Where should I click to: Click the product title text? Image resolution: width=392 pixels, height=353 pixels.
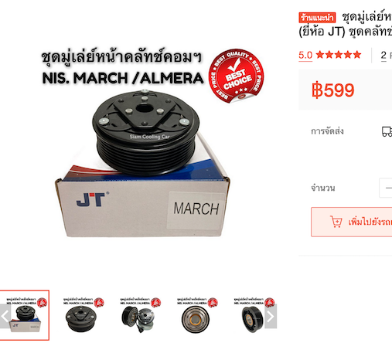coord(346,25)
